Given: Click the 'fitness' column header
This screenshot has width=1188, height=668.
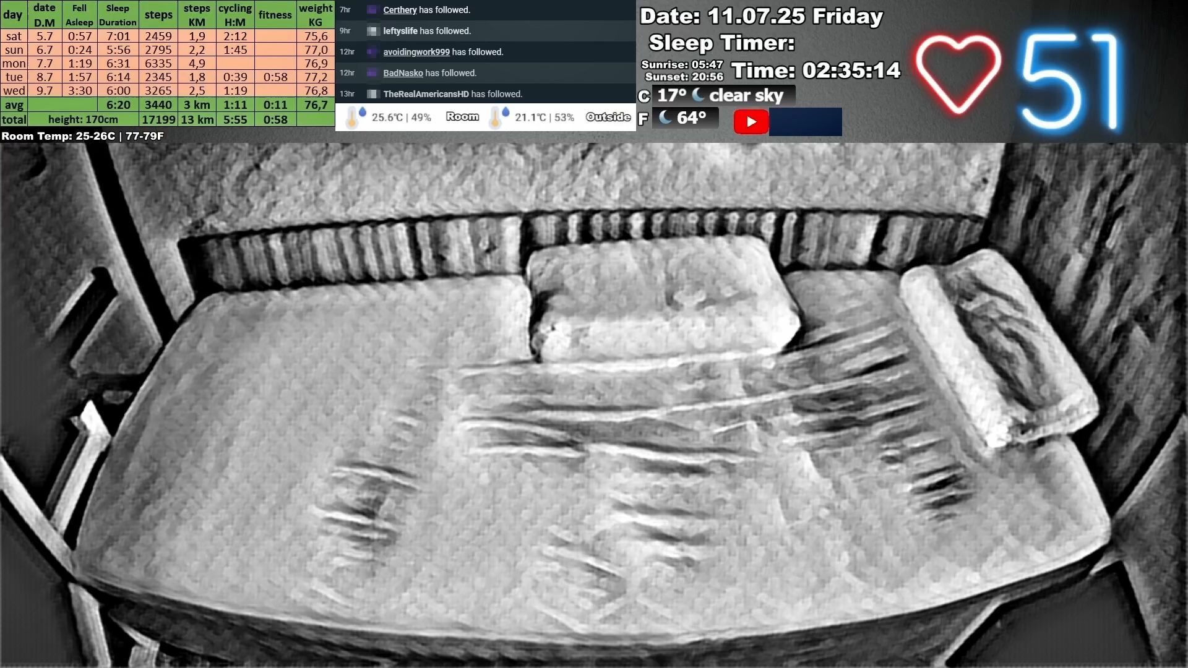Looking at the screenshot, I should 275,15.
